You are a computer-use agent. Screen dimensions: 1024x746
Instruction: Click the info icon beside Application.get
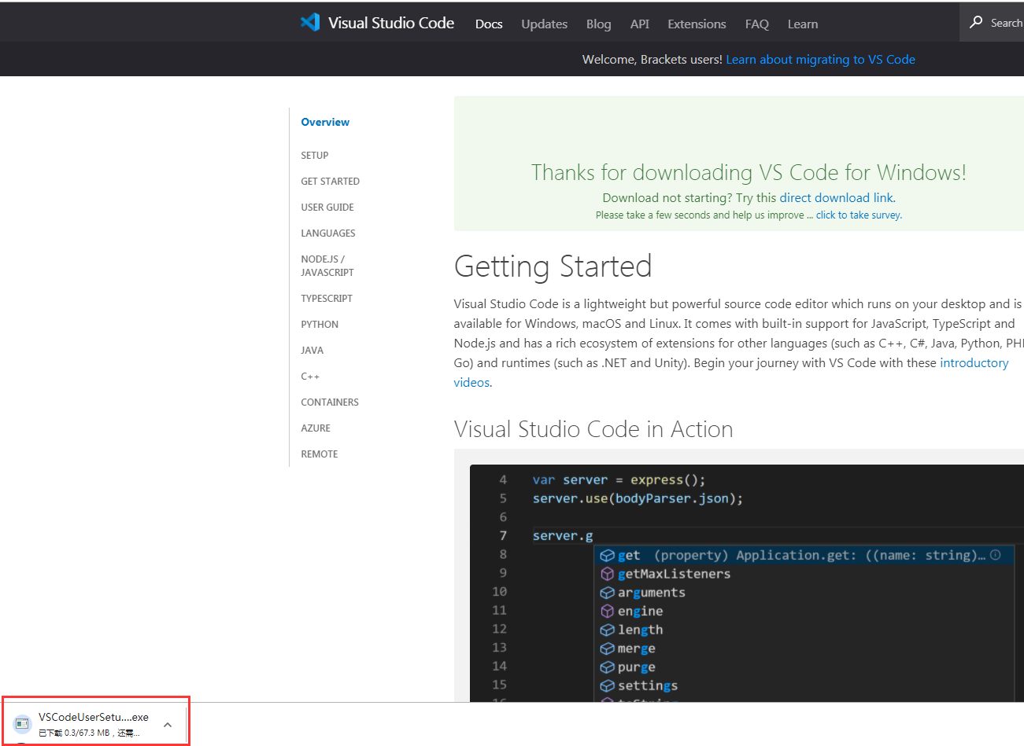click(996, 555)
